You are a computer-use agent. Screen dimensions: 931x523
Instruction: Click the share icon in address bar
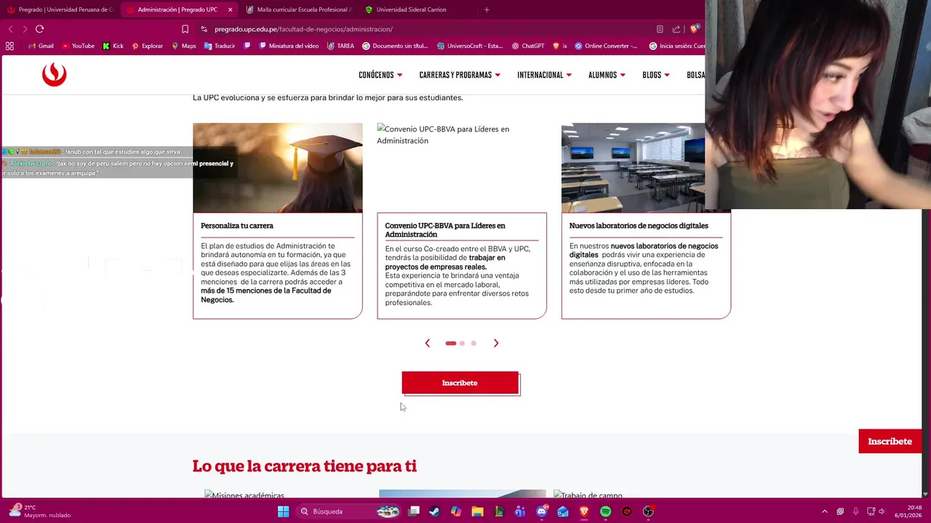tap(676, 29)
